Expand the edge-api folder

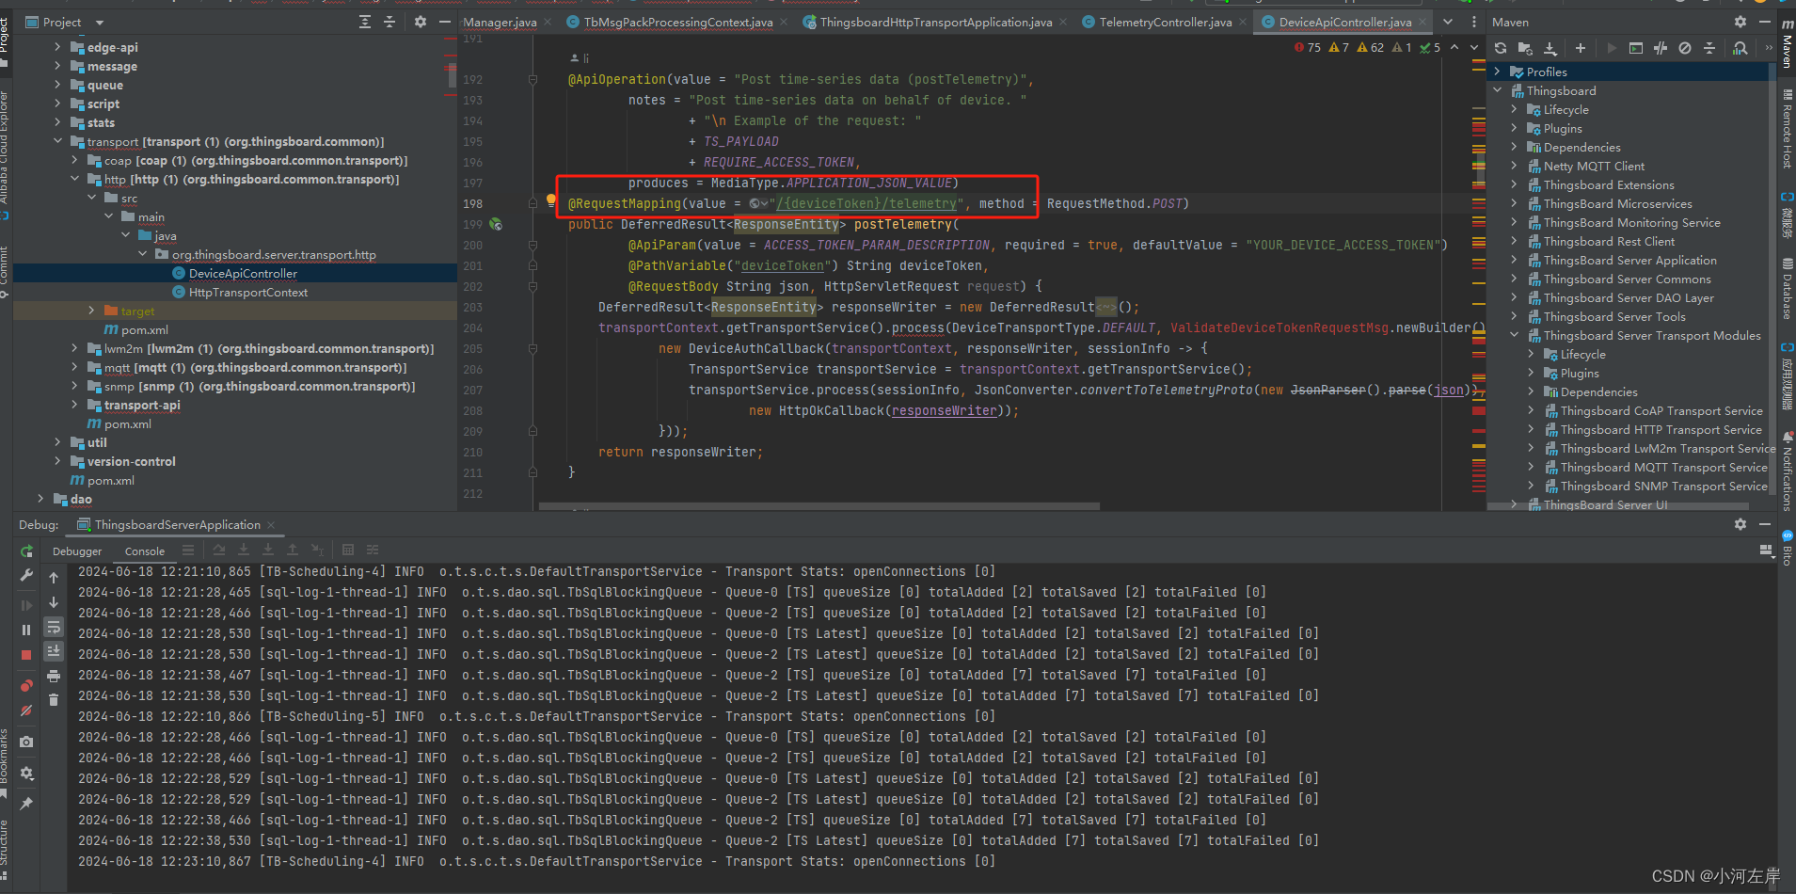tap(57, 47)
